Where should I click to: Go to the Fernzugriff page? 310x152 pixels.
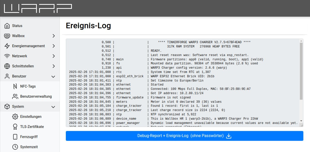coord(29,137)
